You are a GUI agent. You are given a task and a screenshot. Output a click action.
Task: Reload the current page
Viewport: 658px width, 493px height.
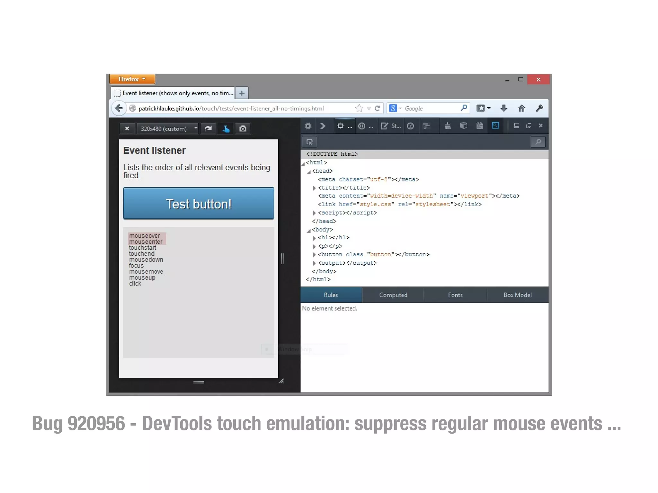(x=378, y=109)
